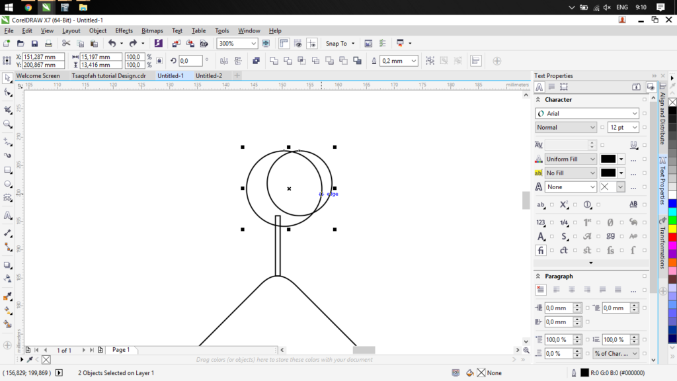677x381 pixels.
Task: Toggle the lock ratio padlock
Action: point(159,61)
